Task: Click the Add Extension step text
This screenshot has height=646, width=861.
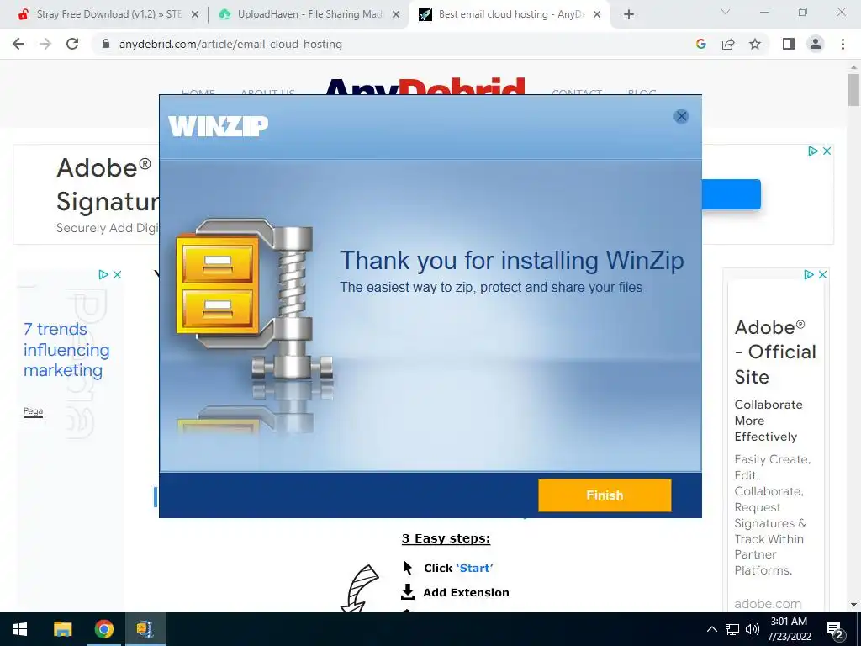Action: tap(466, 592)
